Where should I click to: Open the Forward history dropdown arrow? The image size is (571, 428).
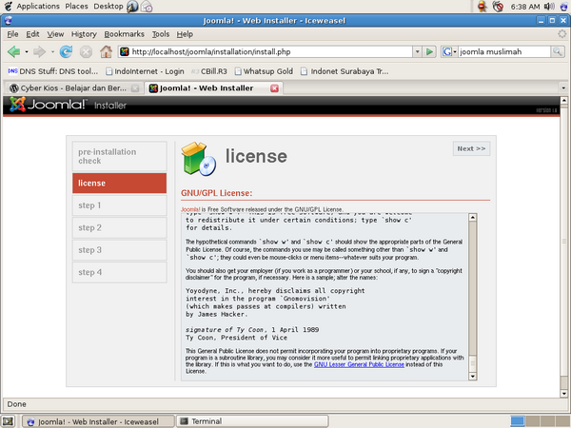[x=52, y=51]
